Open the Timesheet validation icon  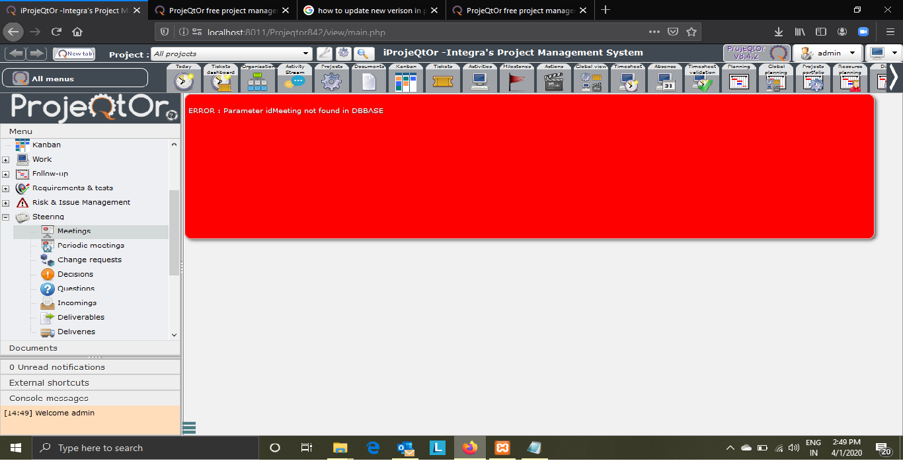click(x=702, y=81)
